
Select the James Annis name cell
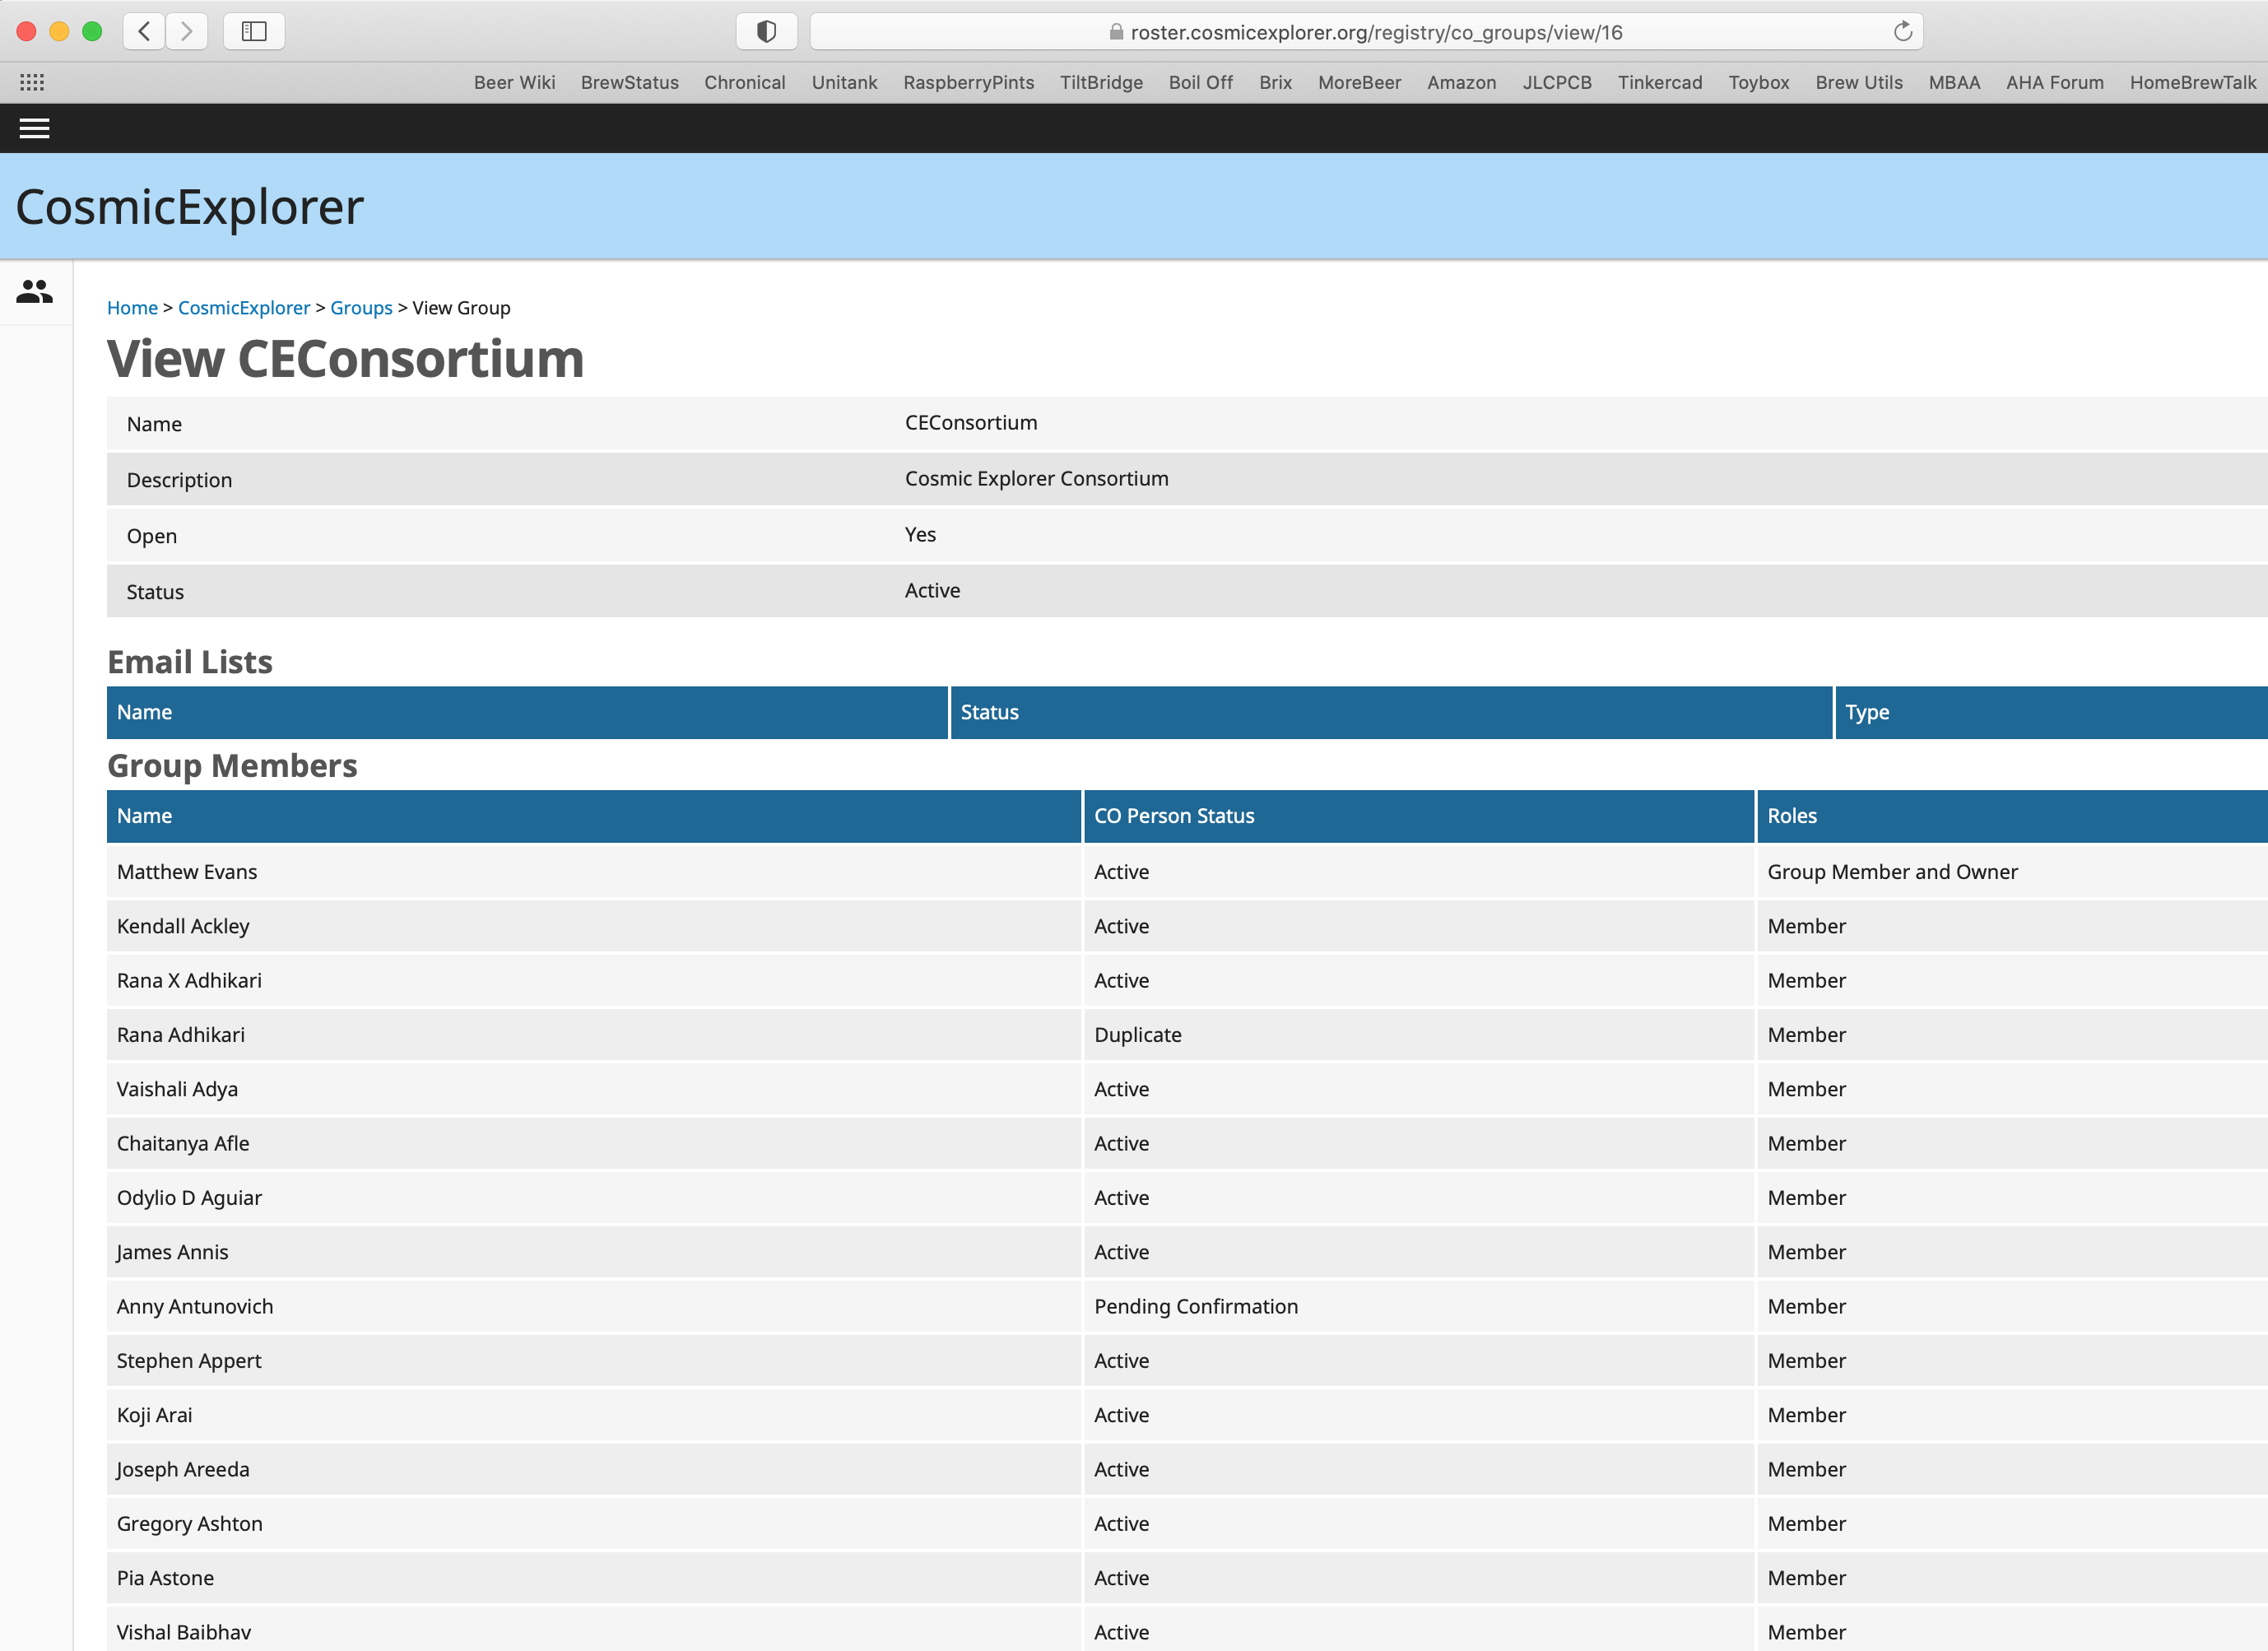tap(594, 1252)
